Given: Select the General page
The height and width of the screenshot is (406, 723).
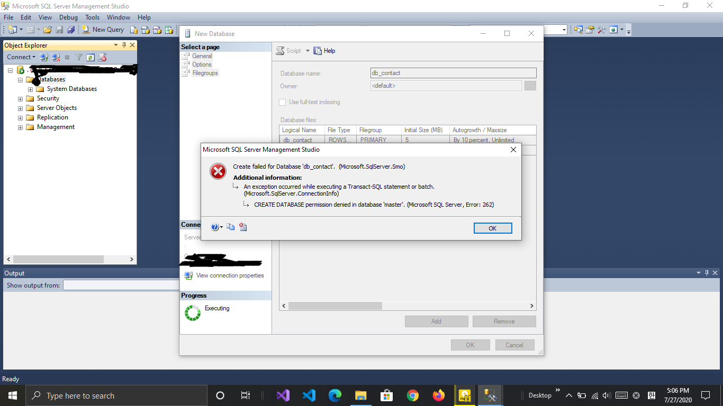Looking at the screenshot, I should click(202, 56).
